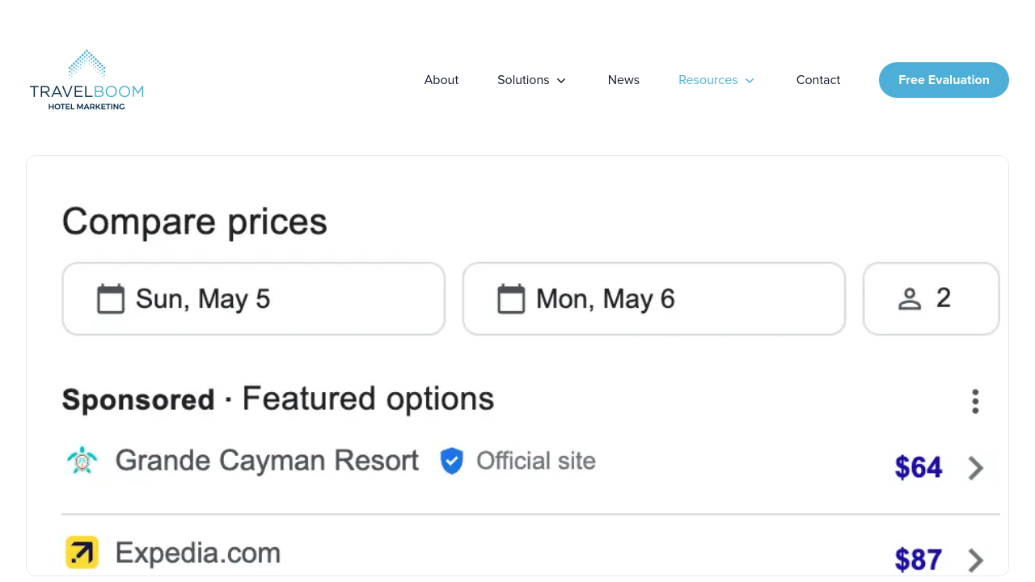Go to the About page
The width and height of the screenshot is (1035, 582).
tap(441, 80)
